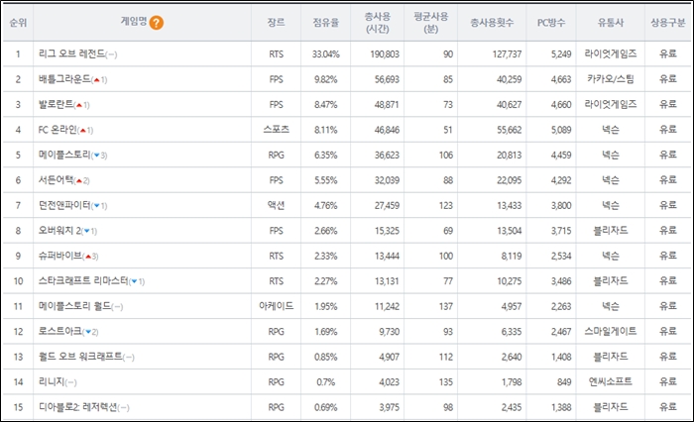Click the 순위 column header
This screenshot has width=694, height=422.
click(x=17, y=22)
